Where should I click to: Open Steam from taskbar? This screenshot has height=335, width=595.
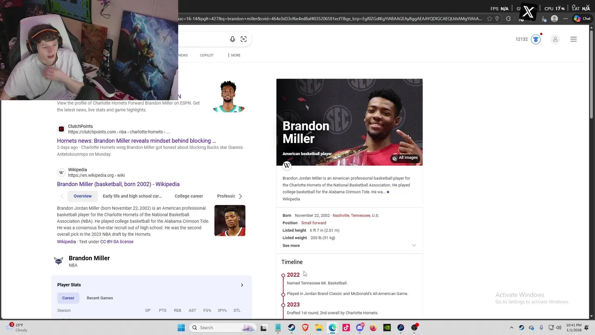[x=291, y=328]
